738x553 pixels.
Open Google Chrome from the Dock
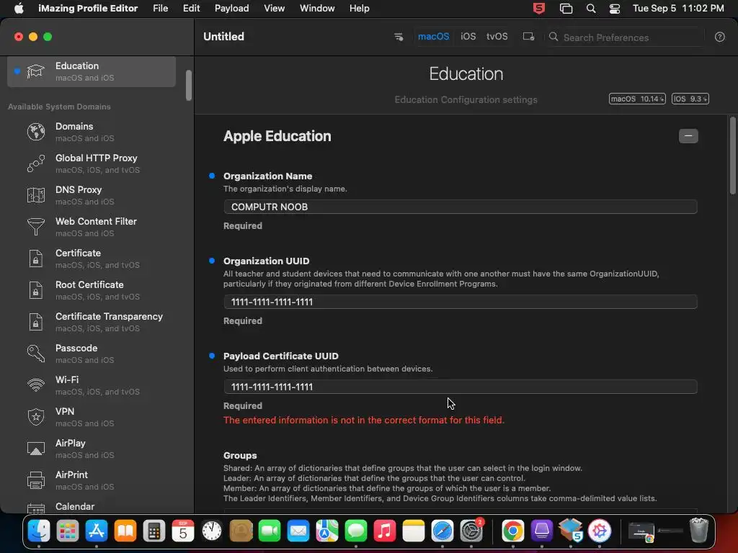512,531
